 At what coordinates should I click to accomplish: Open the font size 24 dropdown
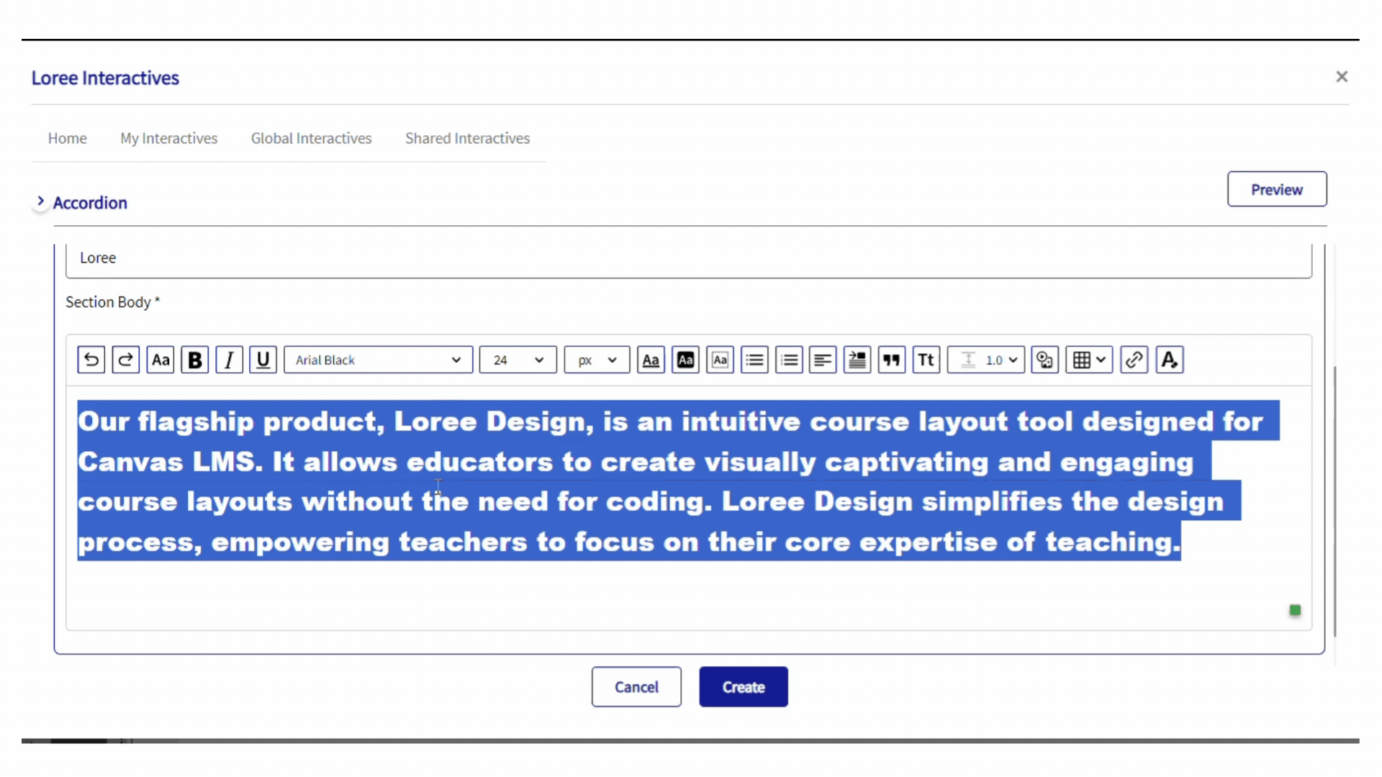(x=518, y=360)
